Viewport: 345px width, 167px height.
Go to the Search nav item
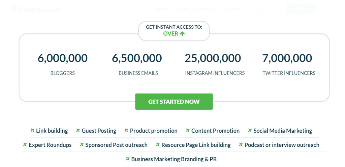pyautogui.click(x=181, y=9)
